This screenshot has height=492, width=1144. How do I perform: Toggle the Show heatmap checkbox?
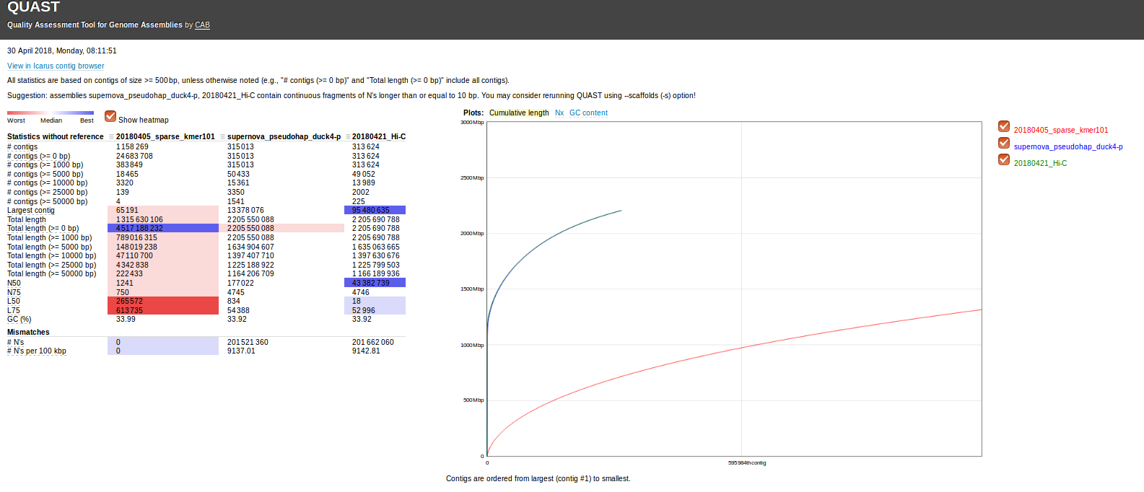(x=110, y=116)
